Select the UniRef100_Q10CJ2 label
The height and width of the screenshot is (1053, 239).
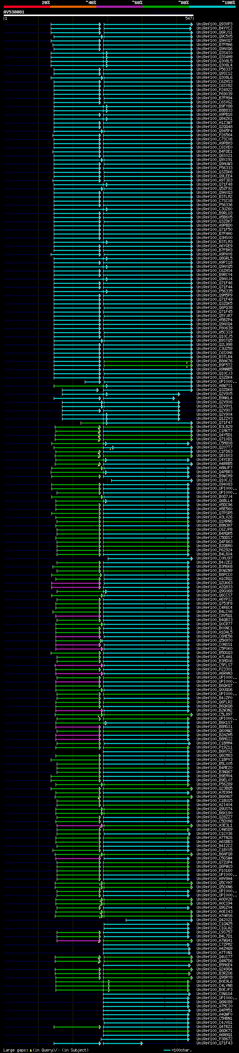point(214,480)
